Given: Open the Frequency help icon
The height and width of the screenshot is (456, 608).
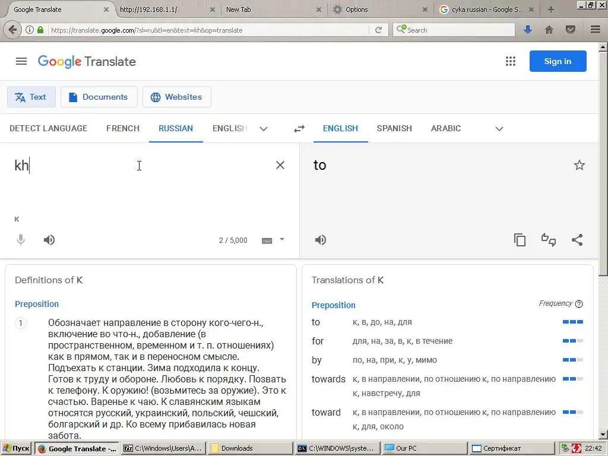Looking at the screenshot, I should pos(579,304).
